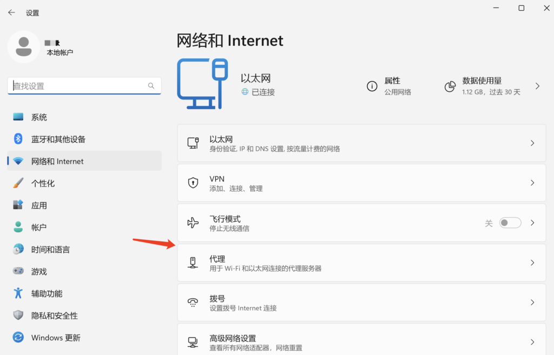
Task: Click the back arrow in title bar
Action: coord(11,12)
